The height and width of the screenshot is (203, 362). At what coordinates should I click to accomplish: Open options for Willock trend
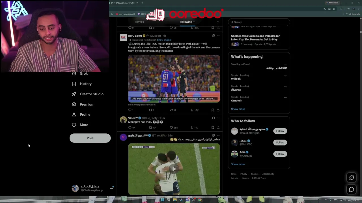pyautogui.click(x=285, y=76)
